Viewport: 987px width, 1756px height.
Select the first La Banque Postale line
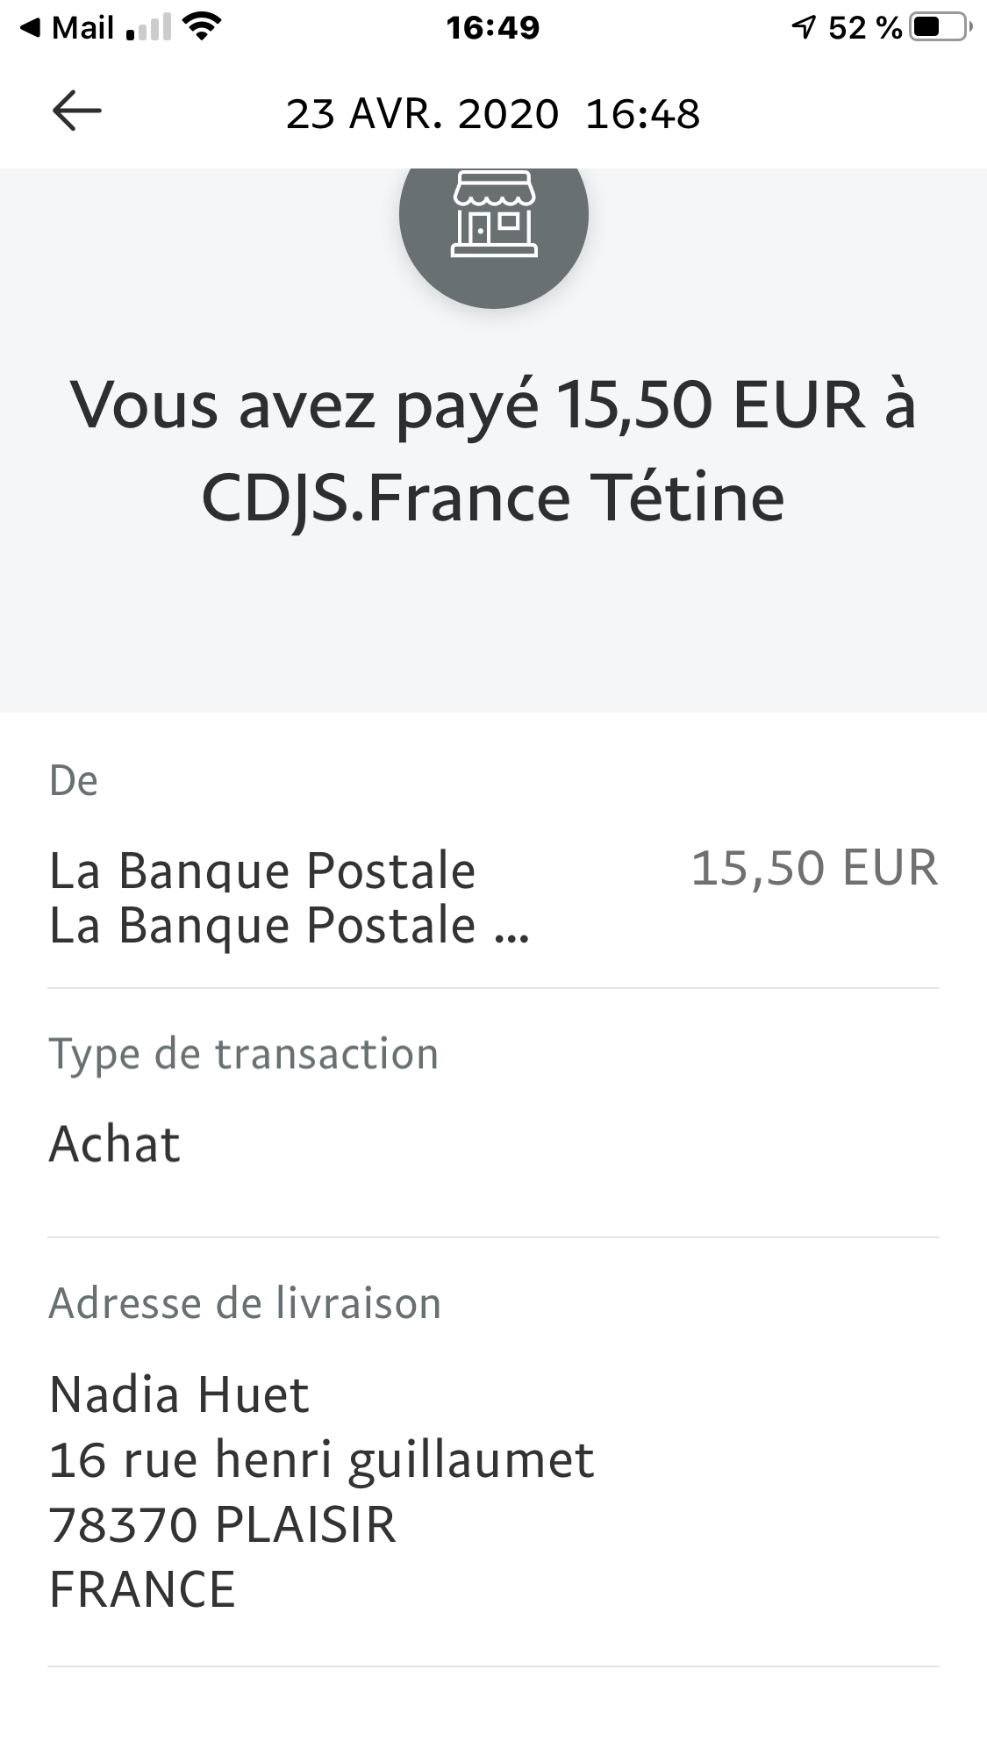click(x=262, y=871)
